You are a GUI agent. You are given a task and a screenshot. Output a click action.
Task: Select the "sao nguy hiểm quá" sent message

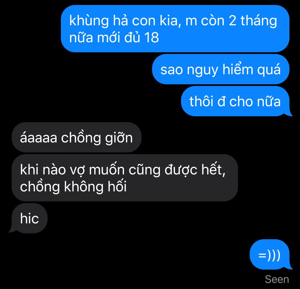coord(220,69)
